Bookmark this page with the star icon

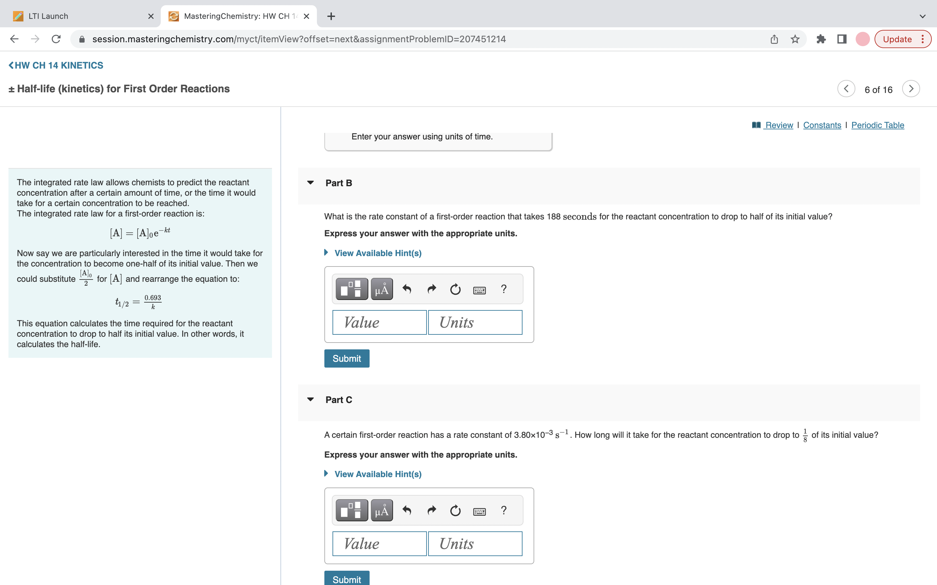coord(795,39)
